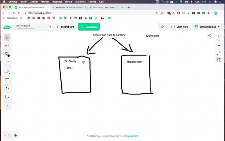Viewport: 225px width, 141px height.
Task: Open the browser home page
Action: (x=19, y=13)
